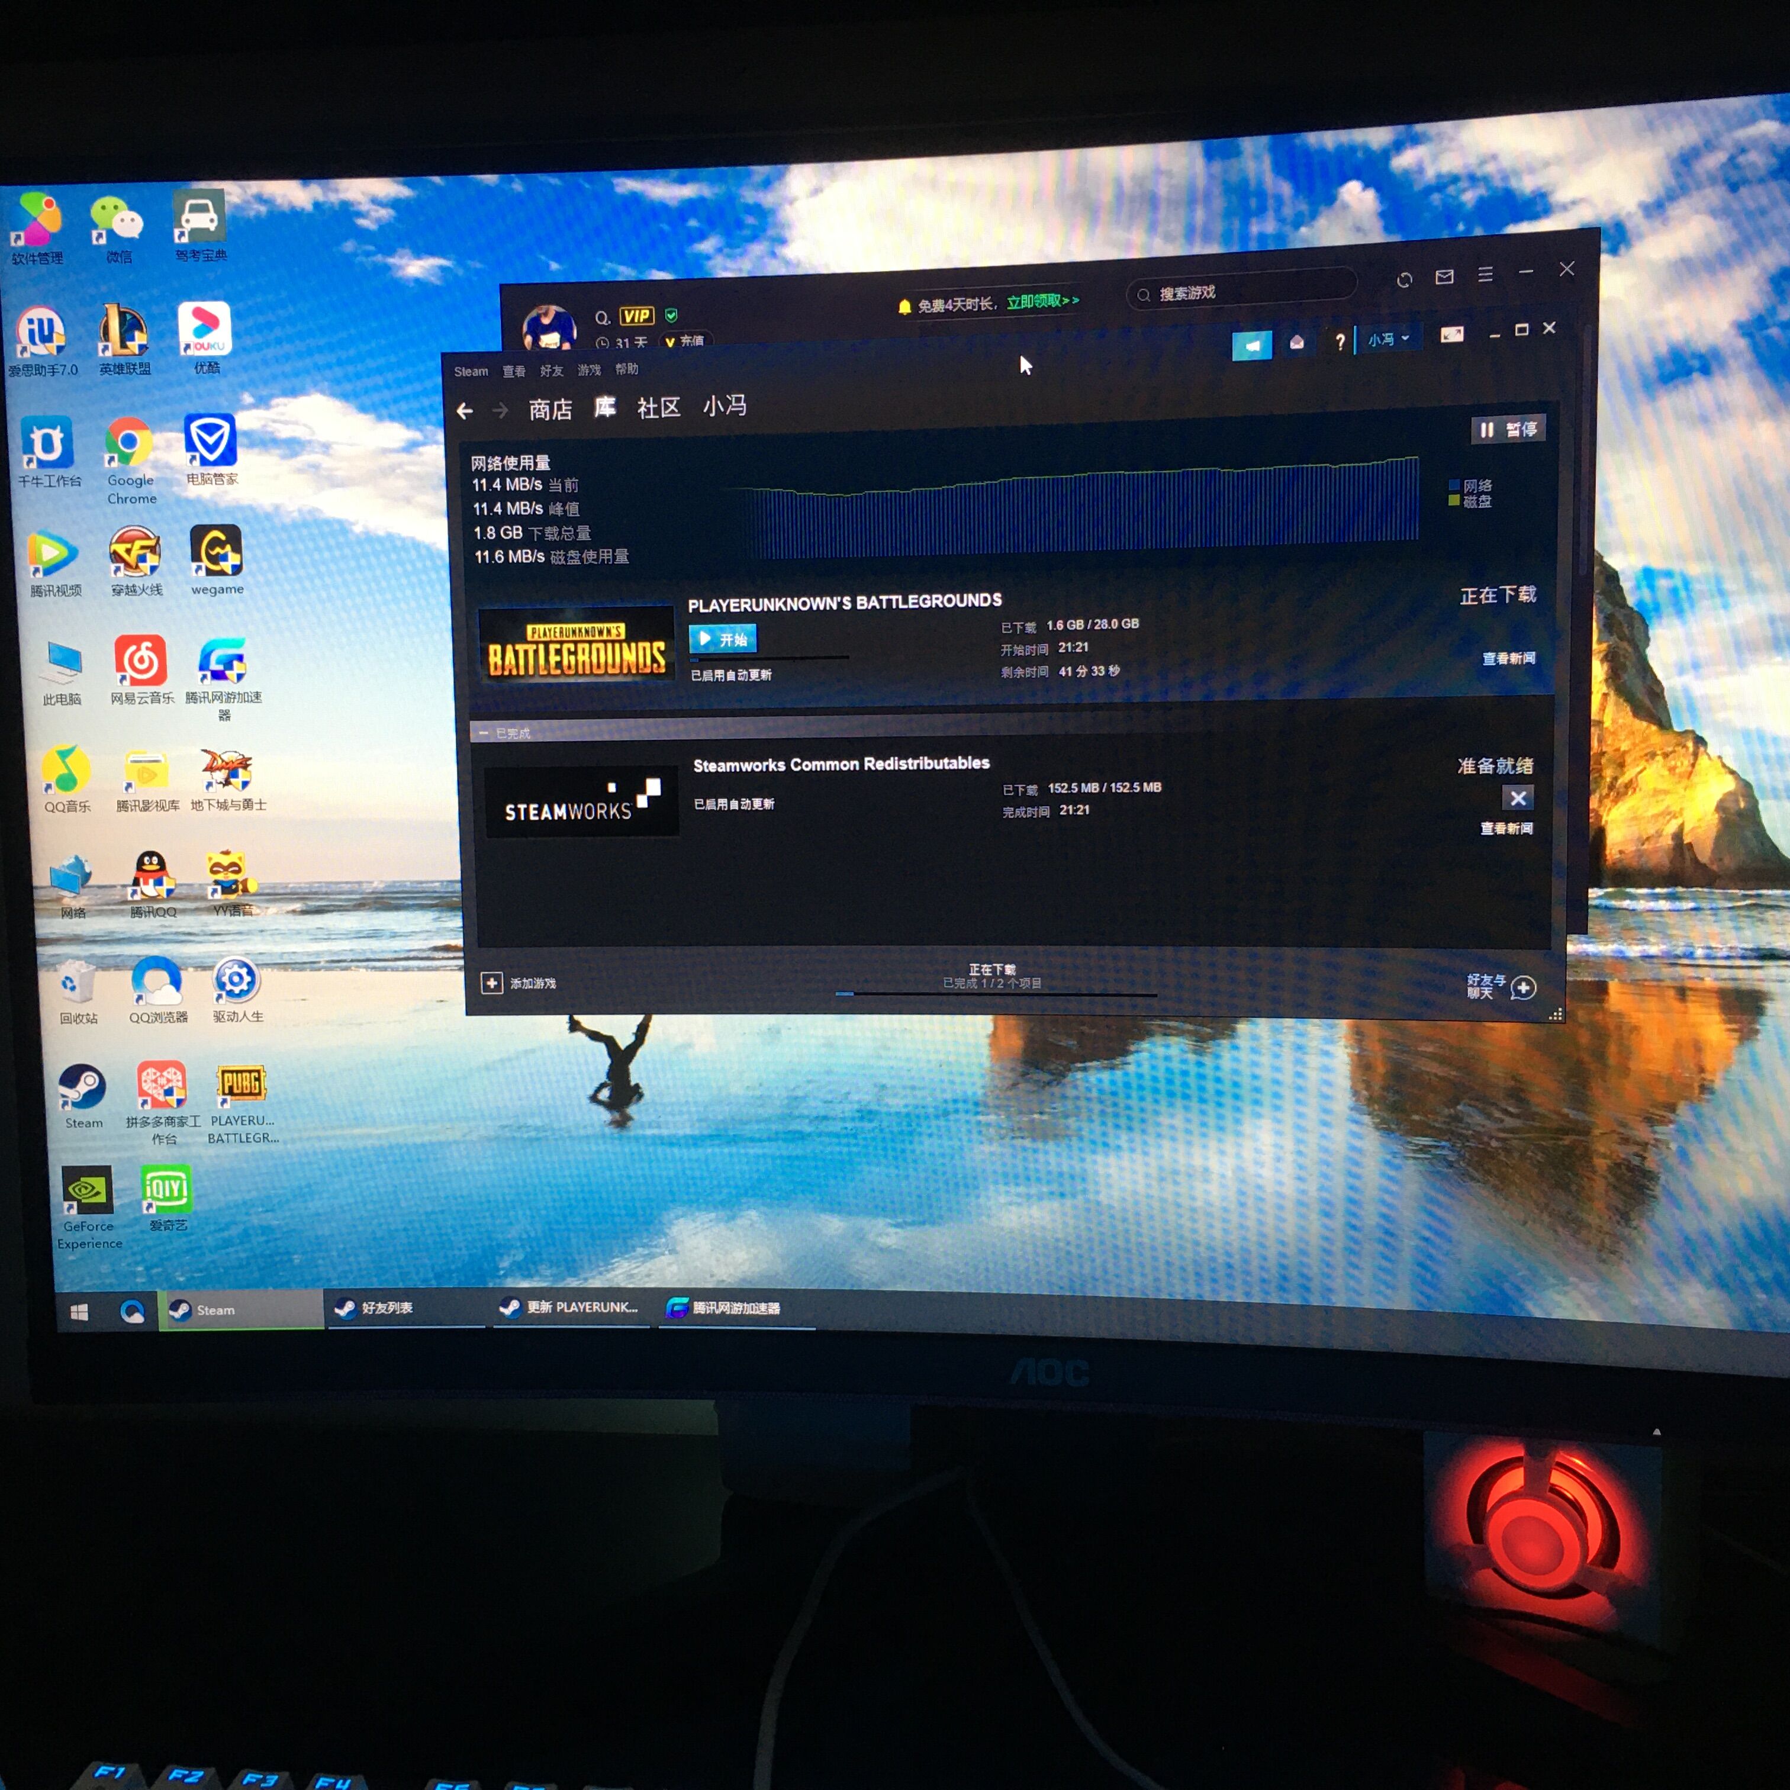Select the 网络 network desktop icon
Image resolution: width=1790 pixels, height=1790 pixels.
tap(72, 875)
